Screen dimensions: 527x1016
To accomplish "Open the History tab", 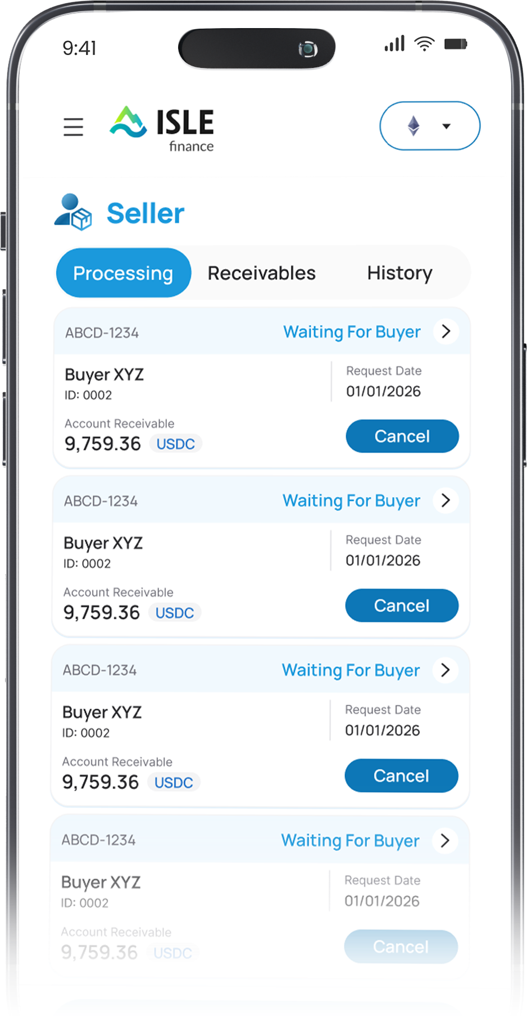I will (x=399, y=273).
